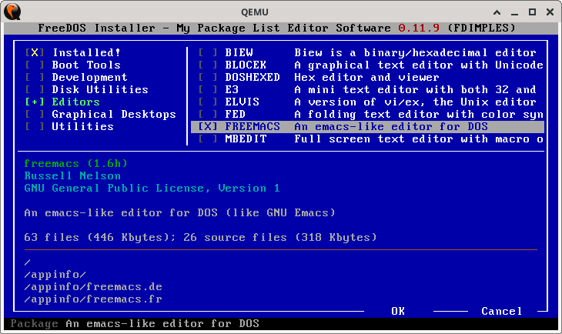Select the E3 package name
Screen dimensions: 562x334
(232, 89)
